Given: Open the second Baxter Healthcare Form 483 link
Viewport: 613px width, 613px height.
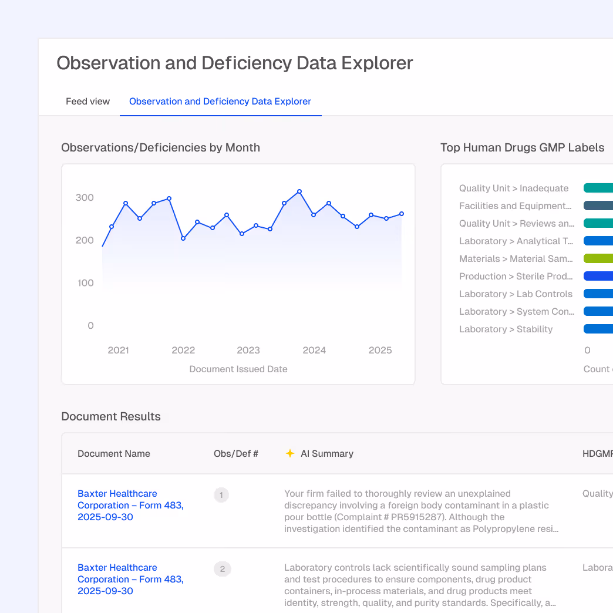Looking at the screenshot, I should (130, 579).
